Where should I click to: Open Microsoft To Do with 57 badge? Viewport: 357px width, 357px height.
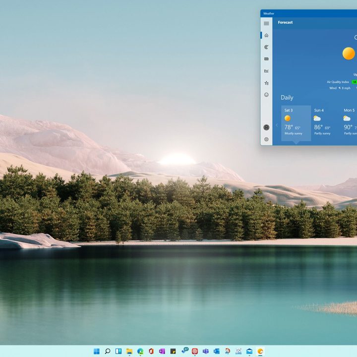pos(184,351)
